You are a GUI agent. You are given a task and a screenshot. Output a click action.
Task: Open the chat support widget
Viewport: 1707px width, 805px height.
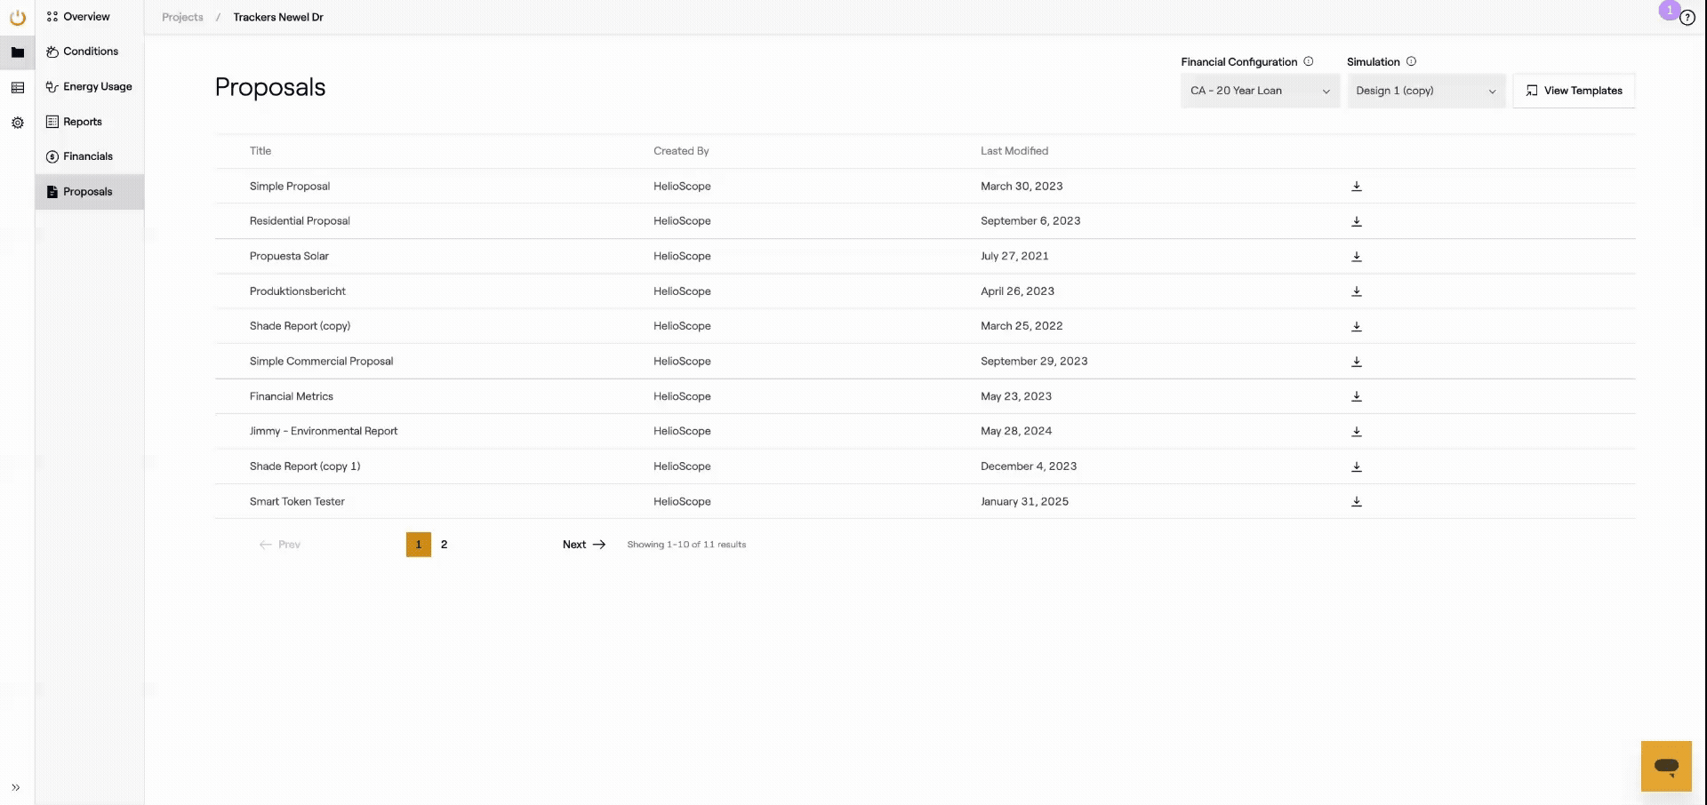[1665, 766]
